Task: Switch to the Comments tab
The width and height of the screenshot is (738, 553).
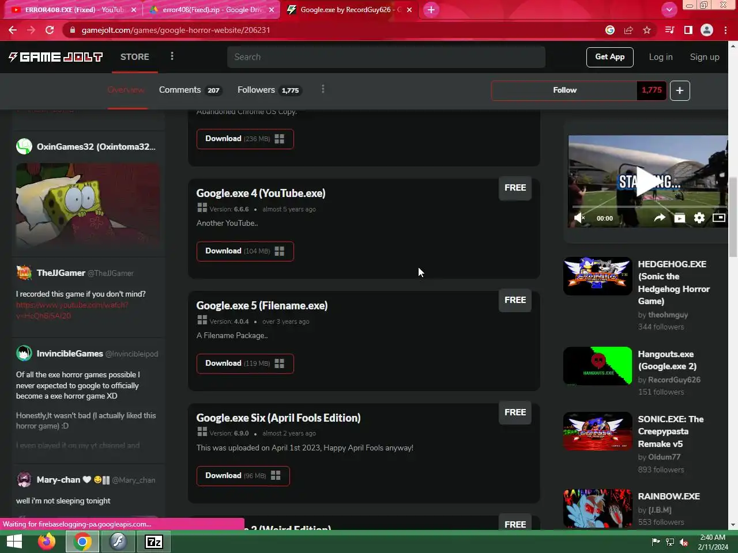Action: pyautogui.click(x=190, y=90)
